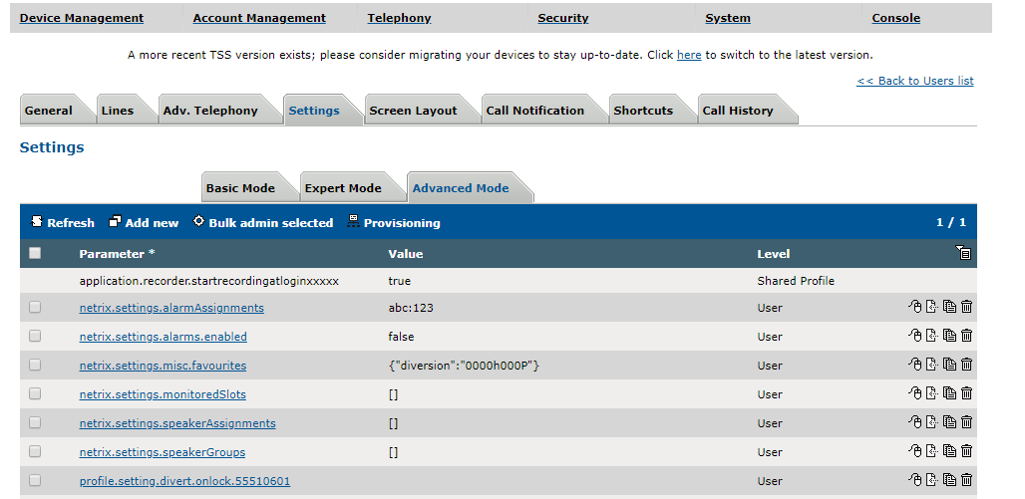The image size is (1025, 499).
Task: Sort by the Parameter column header
Action: pos(117,253)
